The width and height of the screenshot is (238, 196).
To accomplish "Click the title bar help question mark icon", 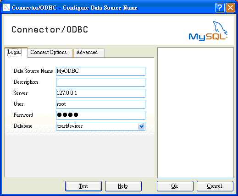I will [x=220, y=7].
